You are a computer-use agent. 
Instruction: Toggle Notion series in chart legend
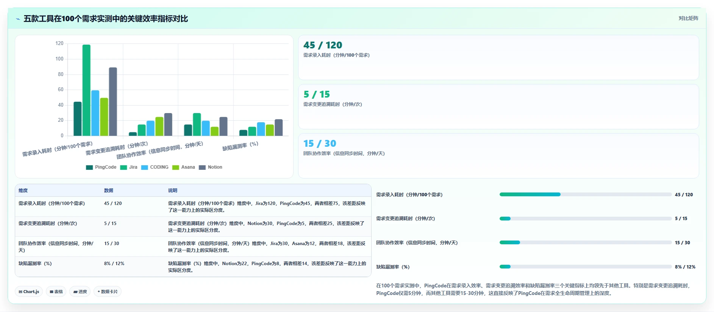point(211,167)
